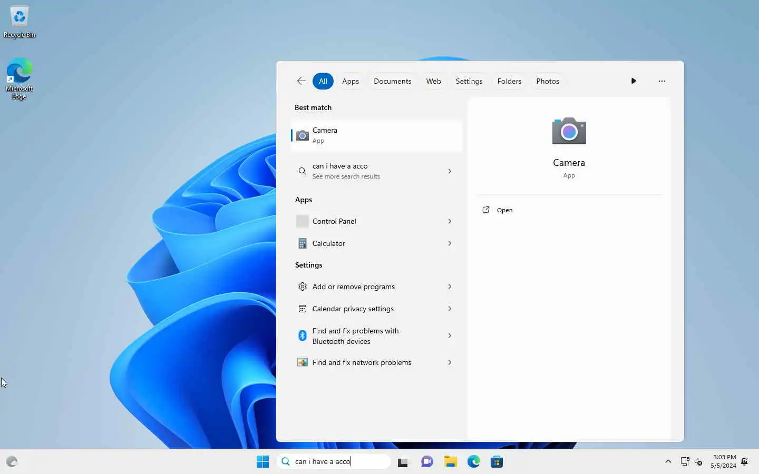The width and height of the screenshot is (759, 474).
Task: Click the Open external-link icon
Action: pyautogui.click(x=486, y=210)
